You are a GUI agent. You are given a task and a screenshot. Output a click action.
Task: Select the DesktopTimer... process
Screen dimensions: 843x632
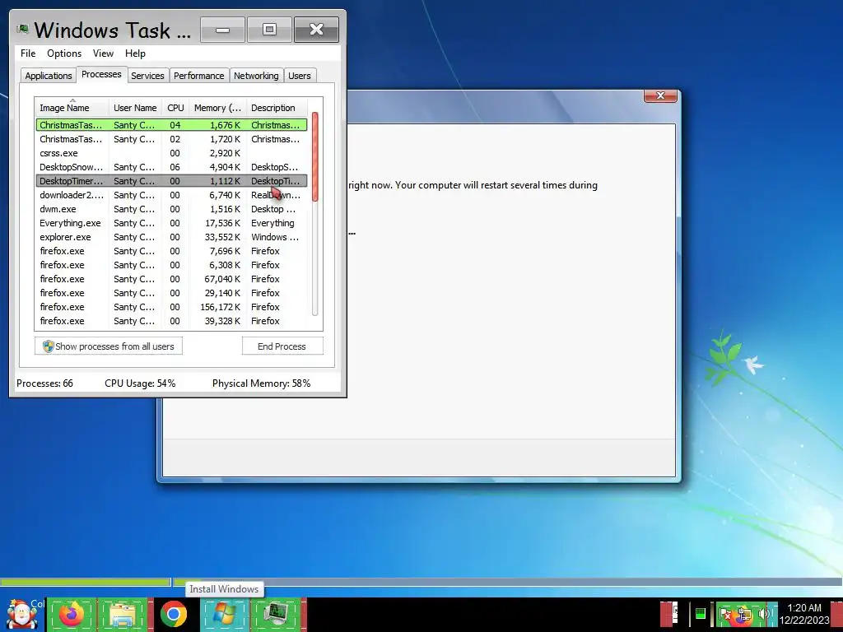pyautogui.click(x=171, y=180)
